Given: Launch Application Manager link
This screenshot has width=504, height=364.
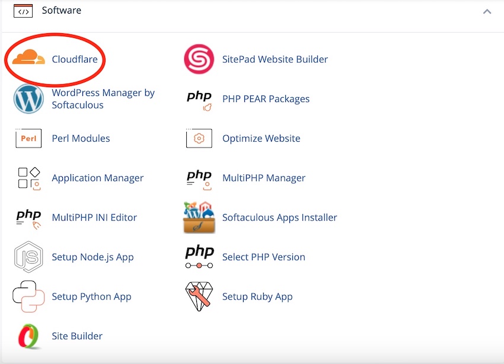Looking at the screenshot, I should point(98,178).
